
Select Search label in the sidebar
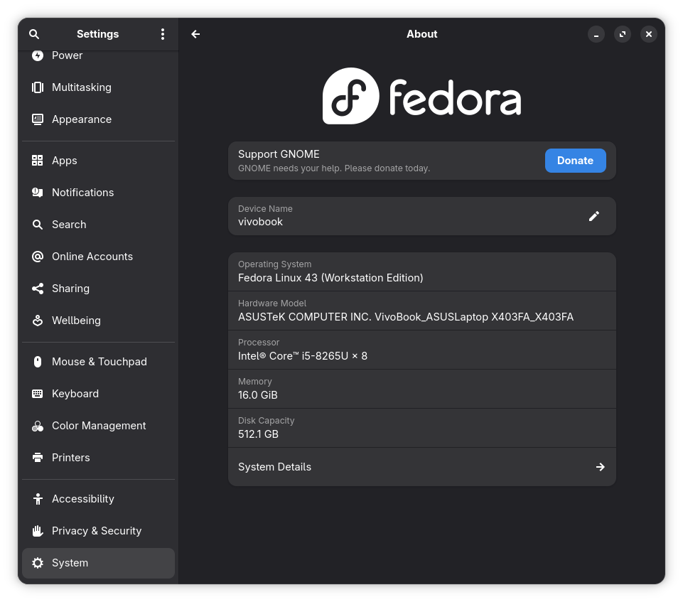coord(69,225)
